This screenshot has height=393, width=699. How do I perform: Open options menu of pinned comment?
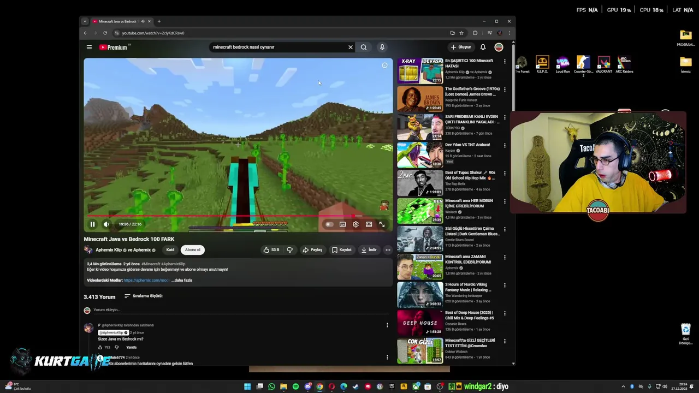pos(387,325)
